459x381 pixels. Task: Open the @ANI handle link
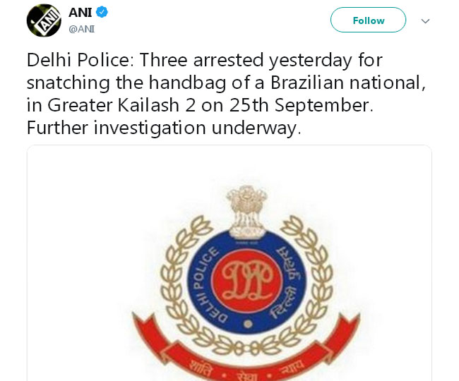(82, 29)
